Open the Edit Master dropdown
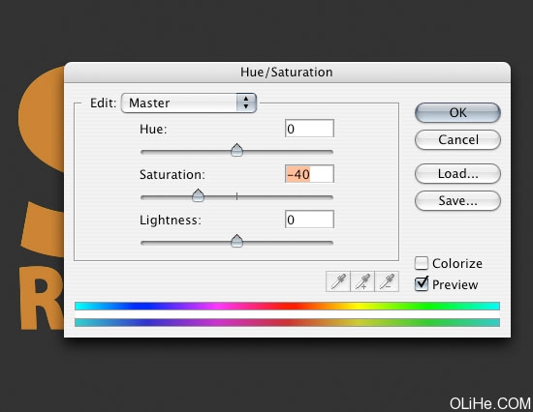Image resolution: width=533 pixels, height=412 pixels. pyautogui.click(x=189, y=103)
